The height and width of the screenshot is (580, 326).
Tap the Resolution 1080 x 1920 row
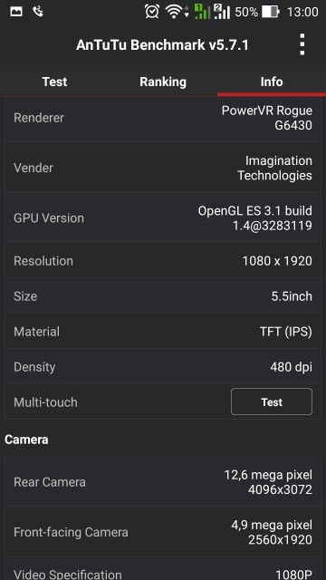pyautogui.click(x=163, y=261)
